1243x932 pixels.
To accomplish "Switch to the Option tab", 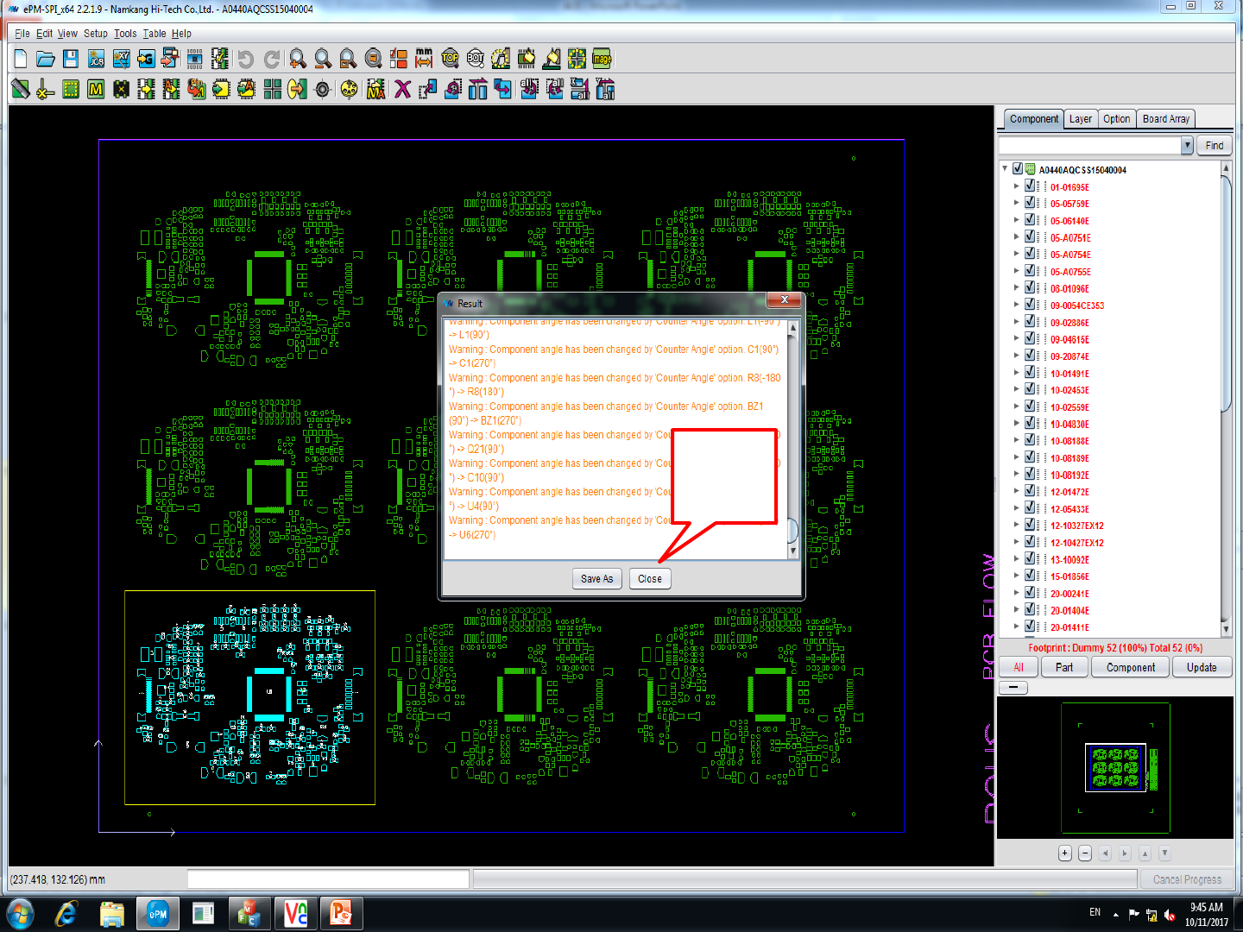I will (x=1116, y=119).
